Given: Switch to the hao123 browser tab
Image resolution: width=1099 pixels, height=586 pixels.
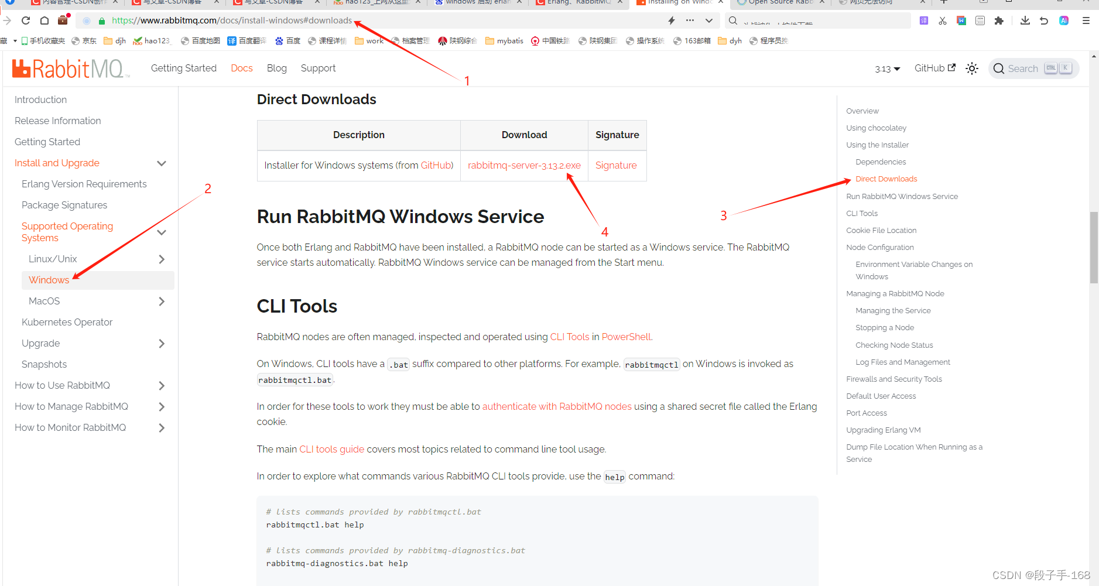Looking at the screenshot, I should 378,2.
